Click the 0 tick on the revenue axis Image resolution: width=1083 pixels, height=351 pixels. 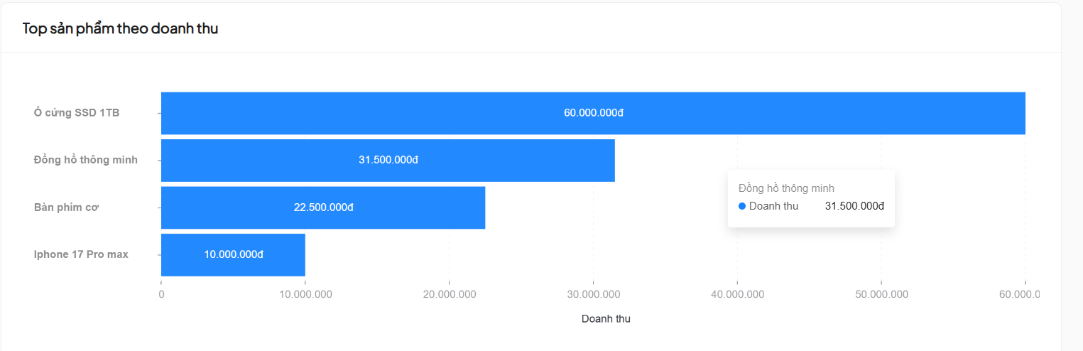click(161, 294)
